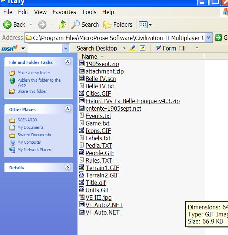This screenshot has width=228, height=235.
Task: Click the MSN butterfly logo
Action: coord(9,48)
